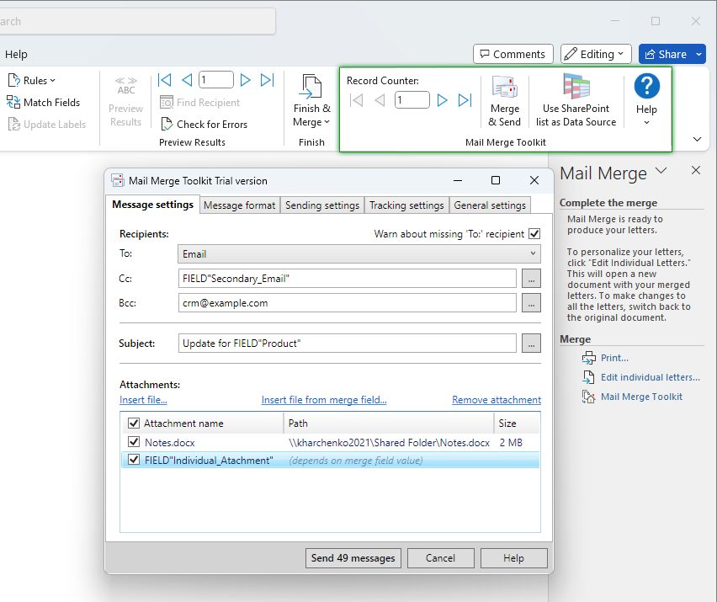Screen dimensions: 717x602
Task: Toggle Warn about missing 'To:' recipient checkbox
Action: click(x=534, y=234)
